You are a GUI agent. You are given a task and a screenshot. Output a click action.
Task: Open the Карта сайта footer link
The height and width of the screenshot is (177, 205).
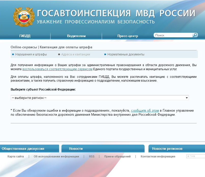pos(16,157)
